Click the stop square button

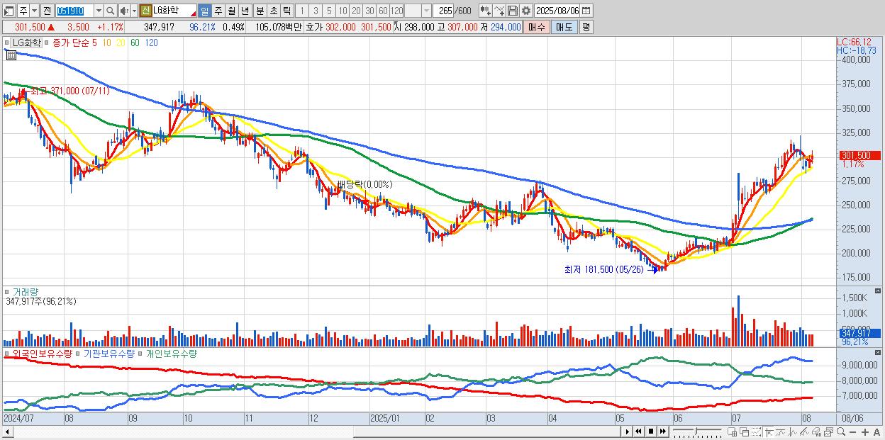(x=651, y=431)
